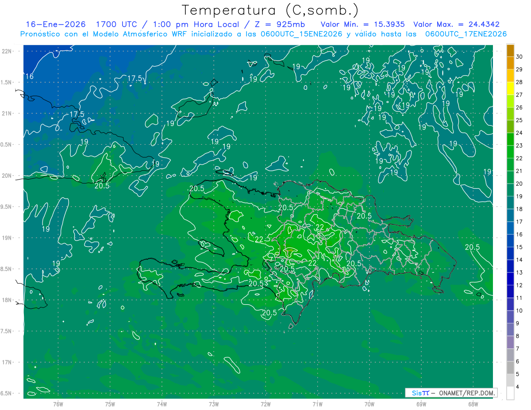The width and height of the screenshot is (531, 410).
Task: Click the '20N' latitude axis label
Action: (7, 176)
